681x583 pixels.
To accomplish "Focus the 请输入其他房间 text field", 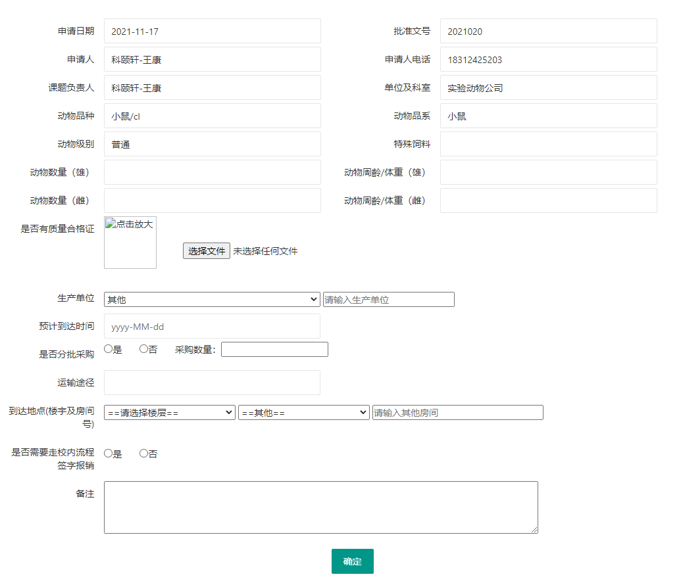I will click(457, 413).
